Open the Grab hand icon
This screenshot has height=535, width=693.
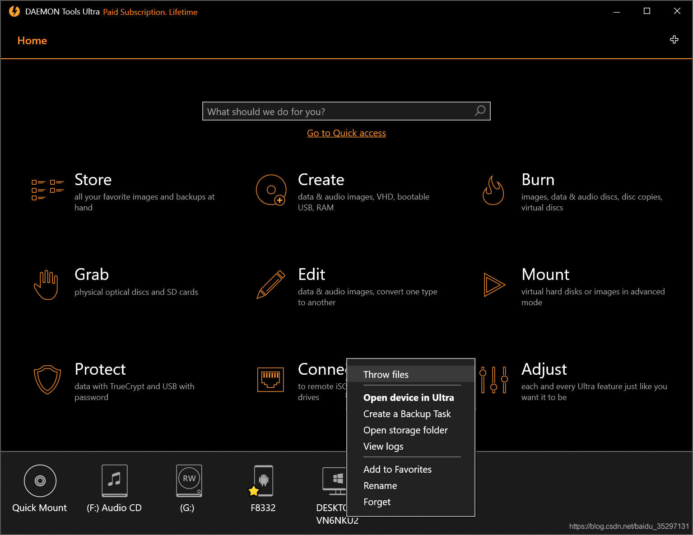pyautogui.click(x=46, y=284)
